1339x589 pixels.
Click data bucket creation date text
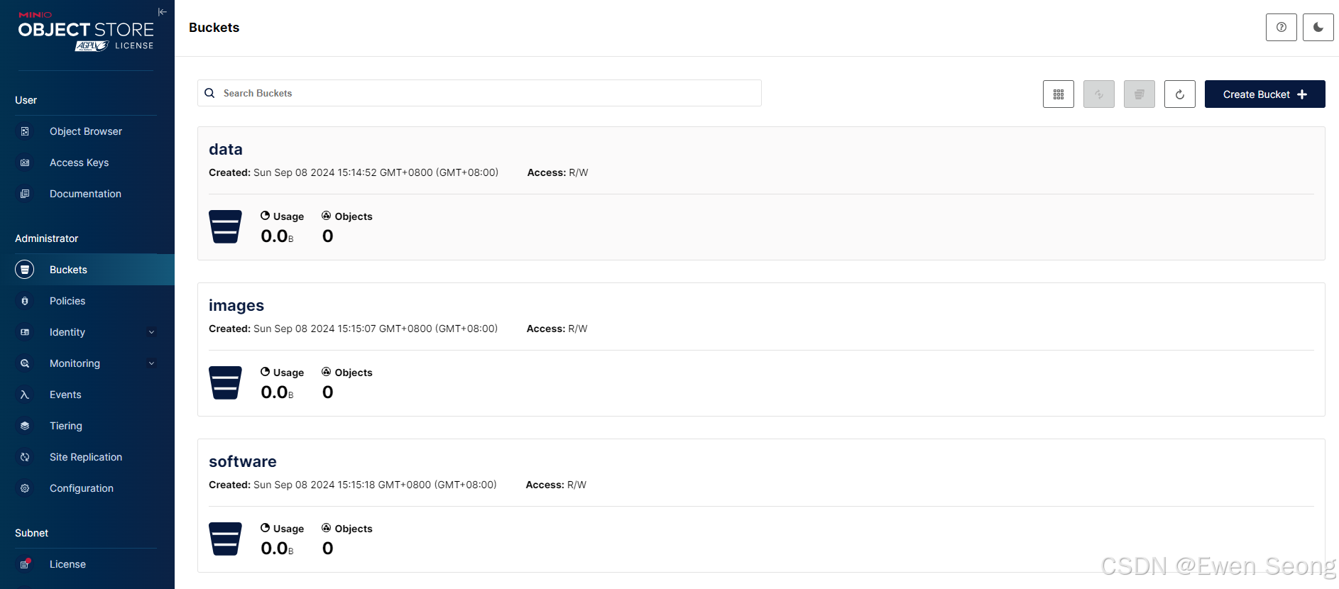tap(354, 172)
